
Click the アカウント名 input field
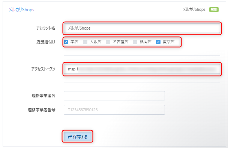[x=142, y=28]
